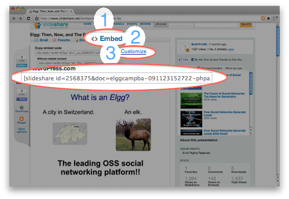Screen dimensions: 289x199
Task: Bookmark page with star icon
Action: click(37, 18)
